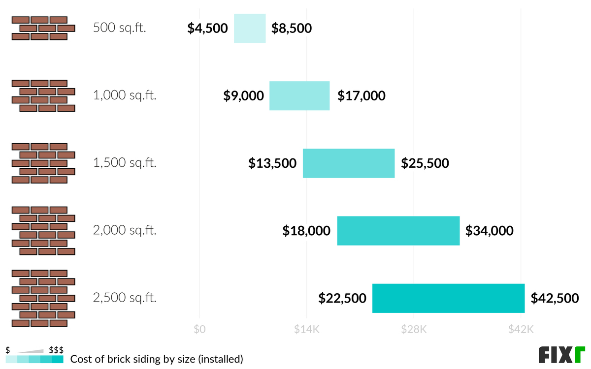This screenshot has height=369, width=591.
Task: Click the 1,000 sq.ft. brick stack icon
Action: coord(43,95)
